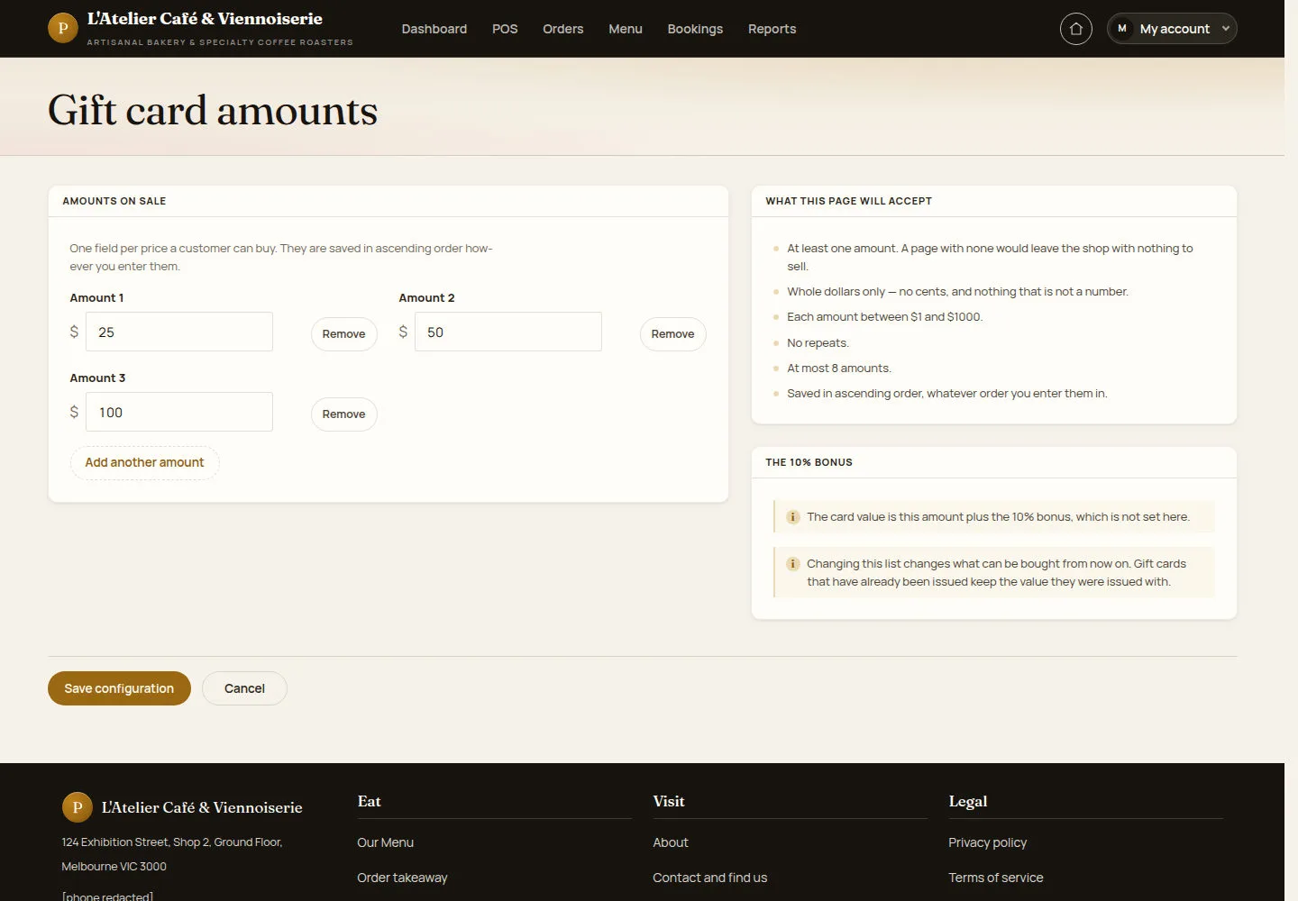Click the 'THE 10% BONUS' panel title

809,462
